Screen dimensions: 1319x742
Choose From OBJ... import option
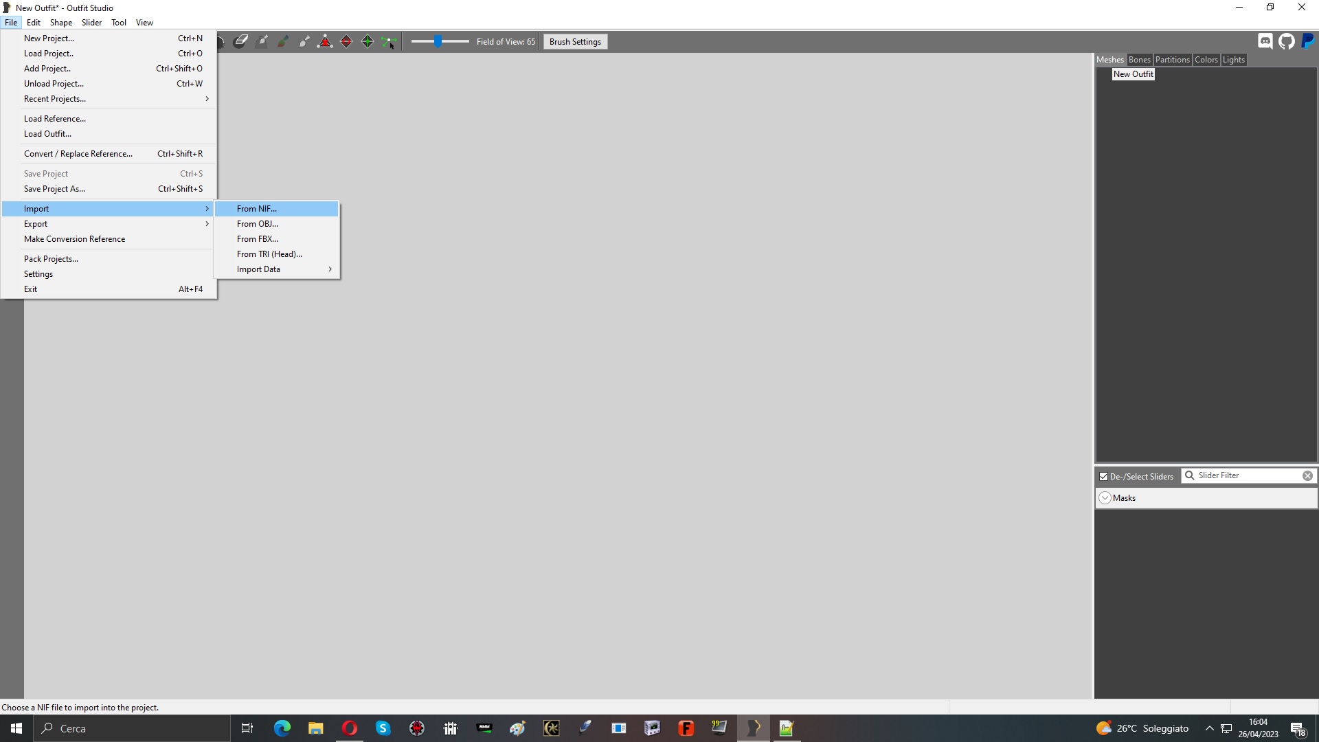pyautogui.click(x=277, y=224)
